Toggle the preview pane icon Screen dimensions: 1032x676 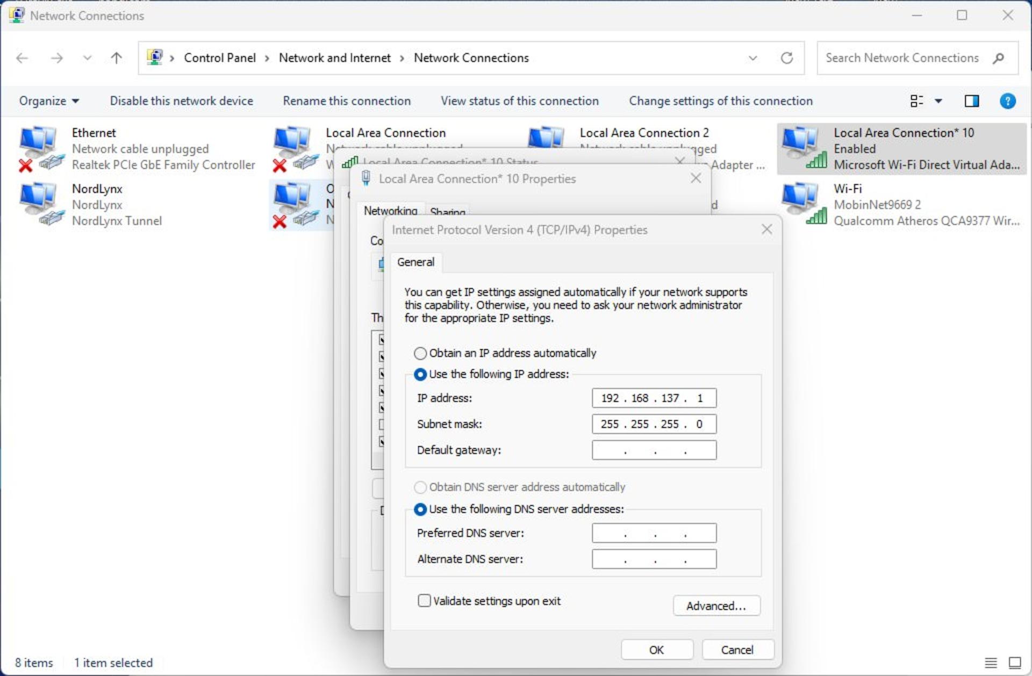[x=972, y=101]
